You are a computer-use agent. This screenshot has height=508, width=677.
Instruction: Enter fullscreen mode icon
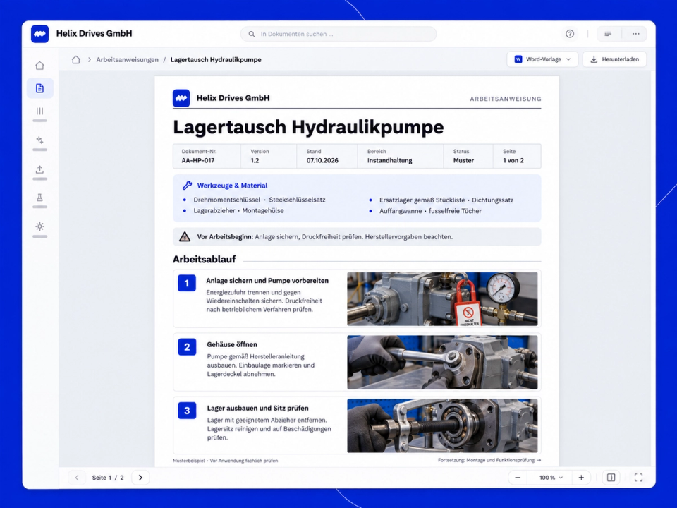click(639, 478)
